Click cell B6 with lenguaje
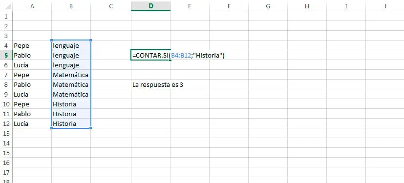The image size is (404, 183). point(71,65)
